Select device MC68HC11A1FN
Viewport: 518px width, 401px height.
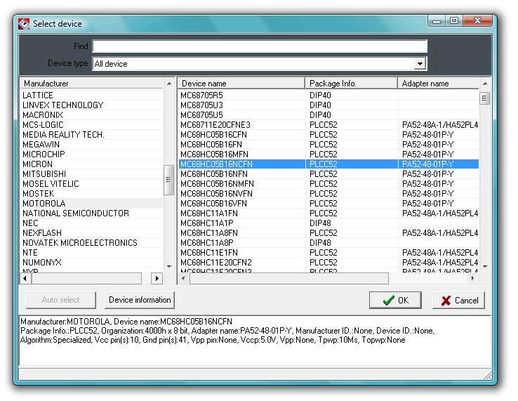pyautogui.click(x=328, y=213)
